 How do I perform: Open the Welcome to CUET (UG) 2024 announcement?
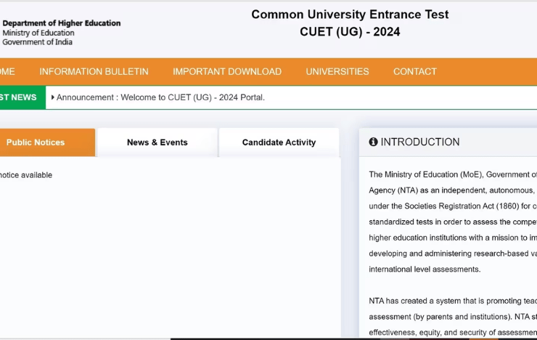click(160, 97)
